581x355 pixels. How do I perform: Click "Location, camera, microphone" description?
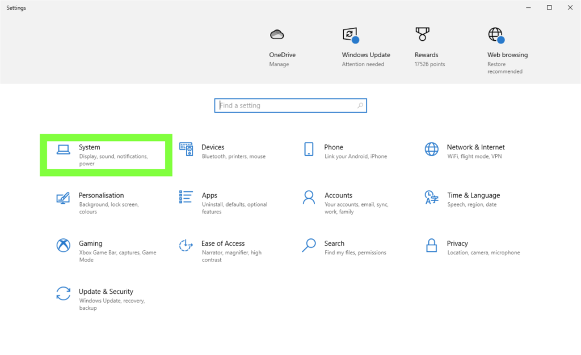(x=483, y=253)
